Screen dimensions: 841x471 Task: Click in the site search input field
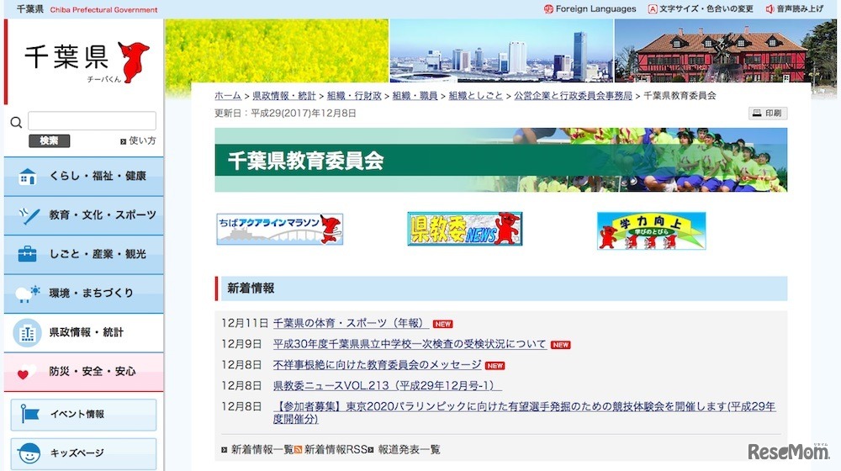(92, 121)
